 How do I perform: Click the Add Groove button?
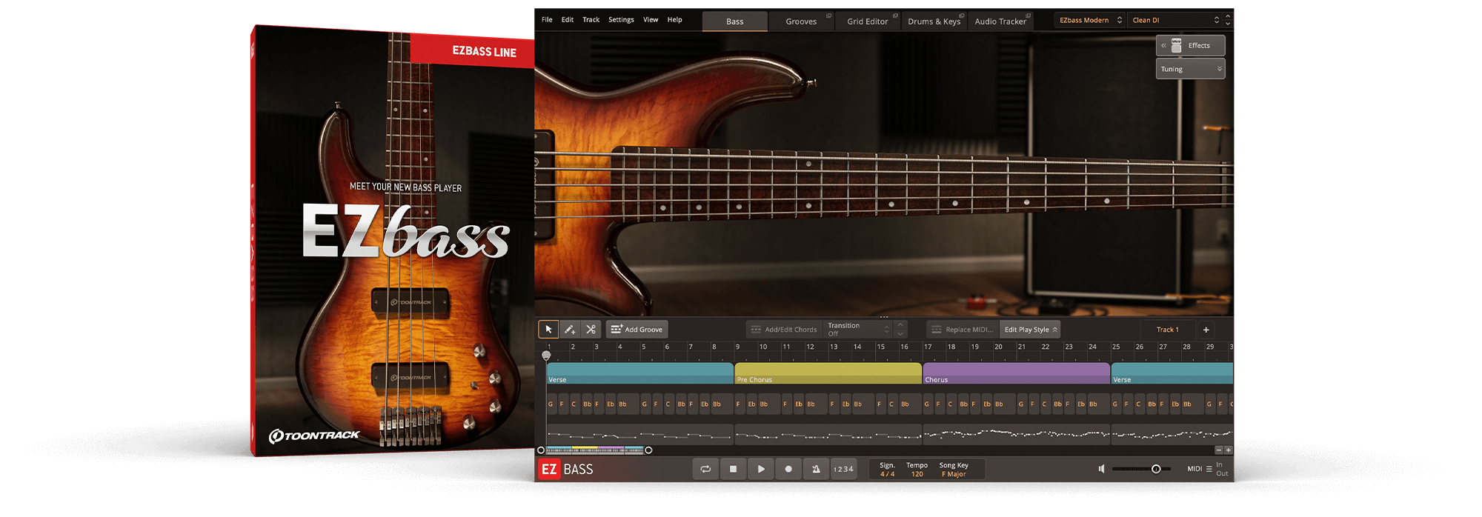(637, 330)
